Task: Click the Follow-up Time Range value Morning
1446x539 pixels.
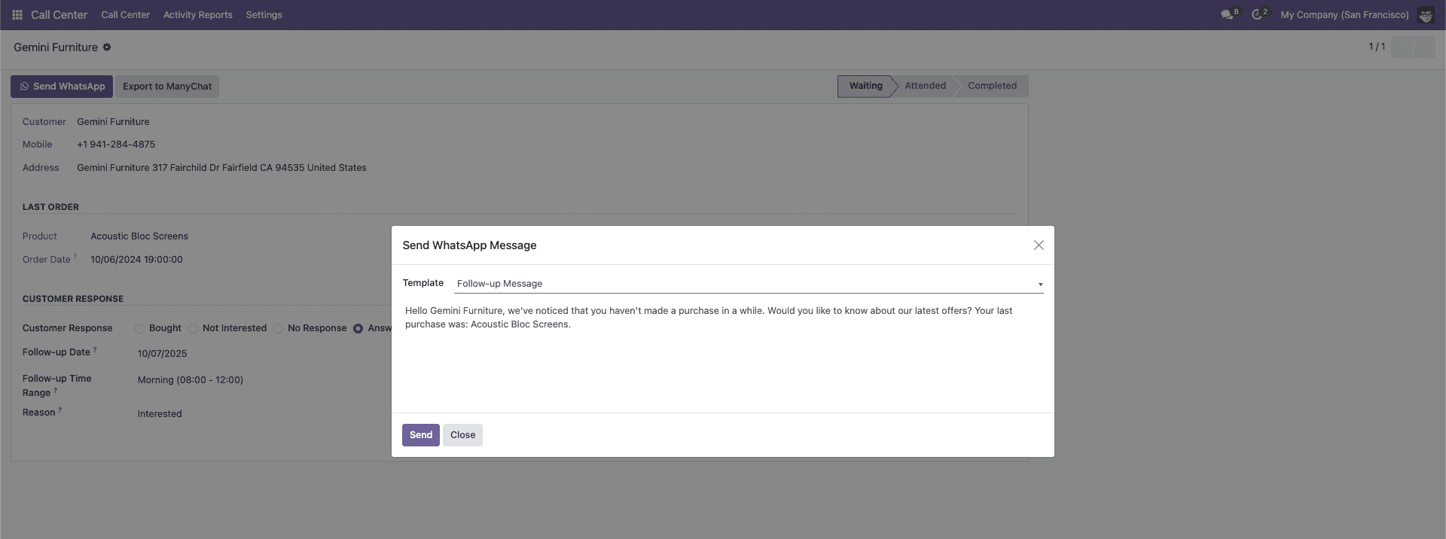Action: point(190,380)
